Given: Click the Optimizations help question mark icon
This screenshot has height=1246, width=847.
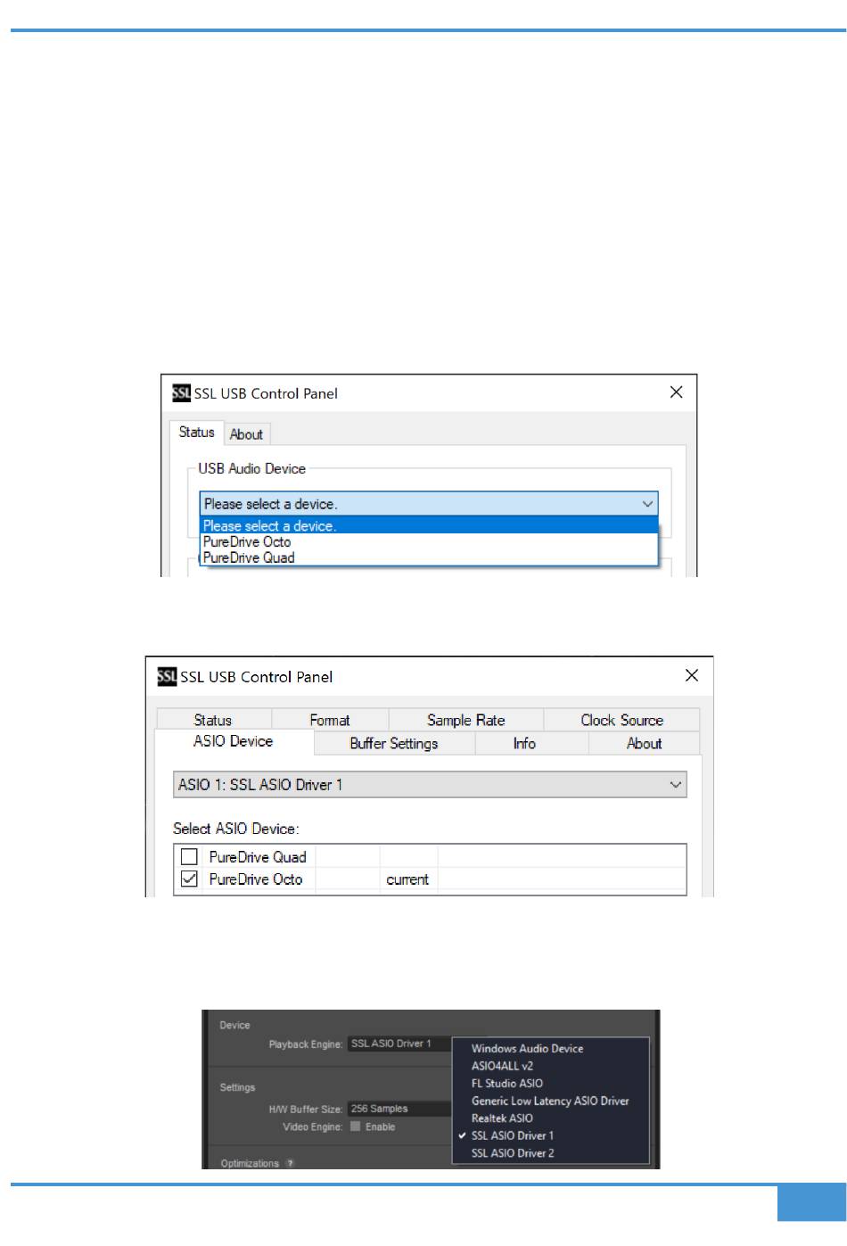Looking at the screenshot, I should [x=290, y=1163].
